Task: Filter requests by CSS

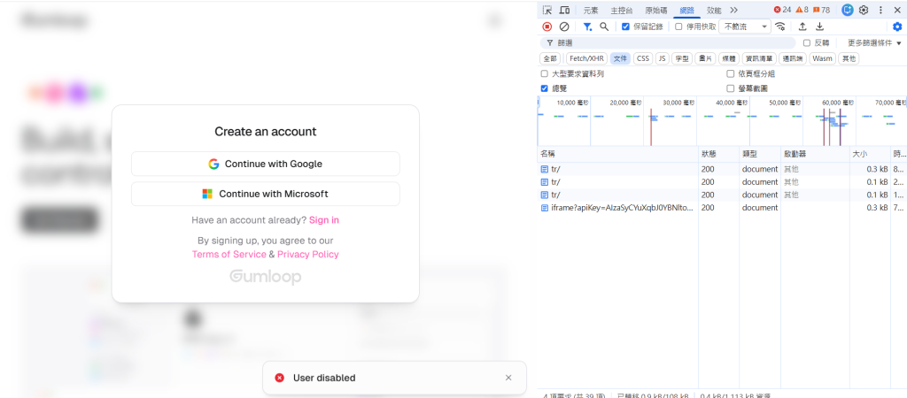Action: (x=643, y=58)
